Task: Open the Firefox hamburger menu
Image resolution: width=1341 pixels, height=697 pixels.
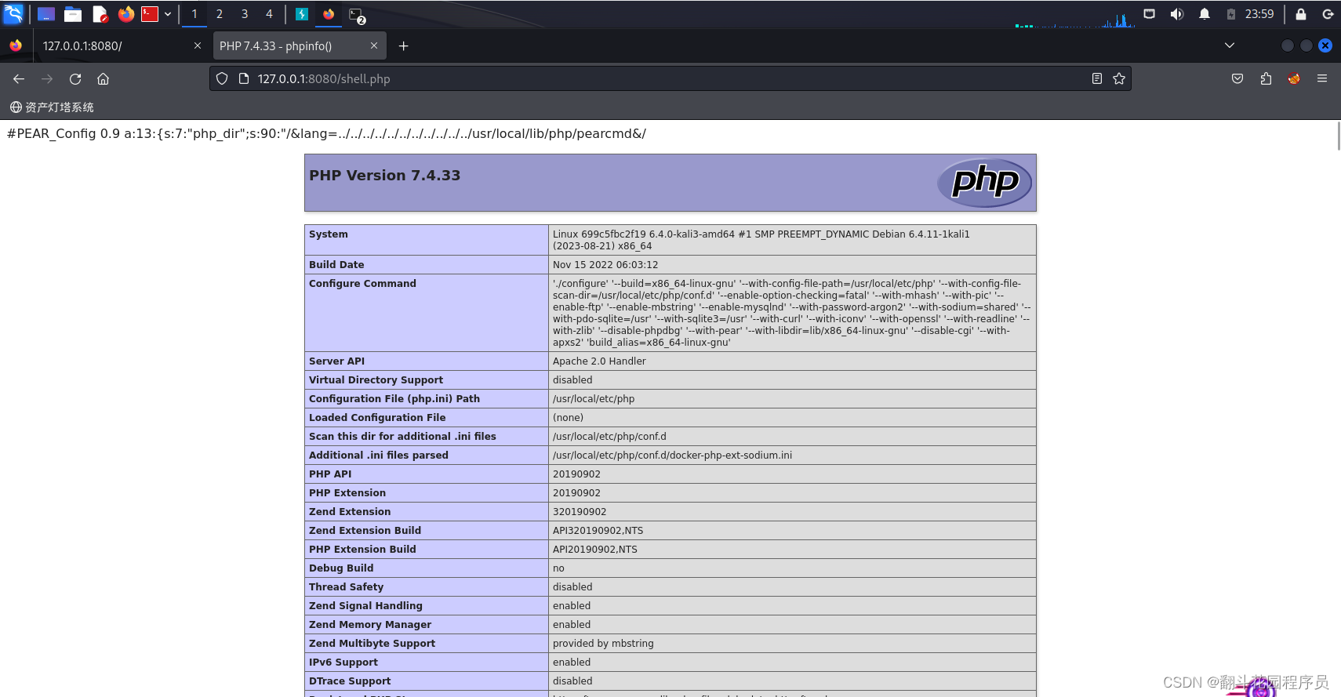Action: coord(1322,78)
